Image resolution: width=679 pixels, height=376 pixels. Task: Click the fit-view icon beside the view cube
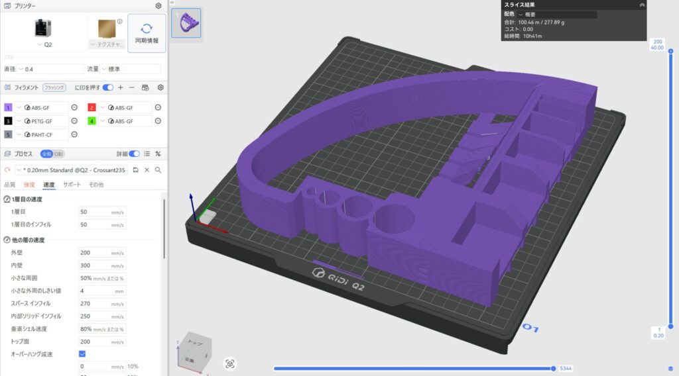230,363
